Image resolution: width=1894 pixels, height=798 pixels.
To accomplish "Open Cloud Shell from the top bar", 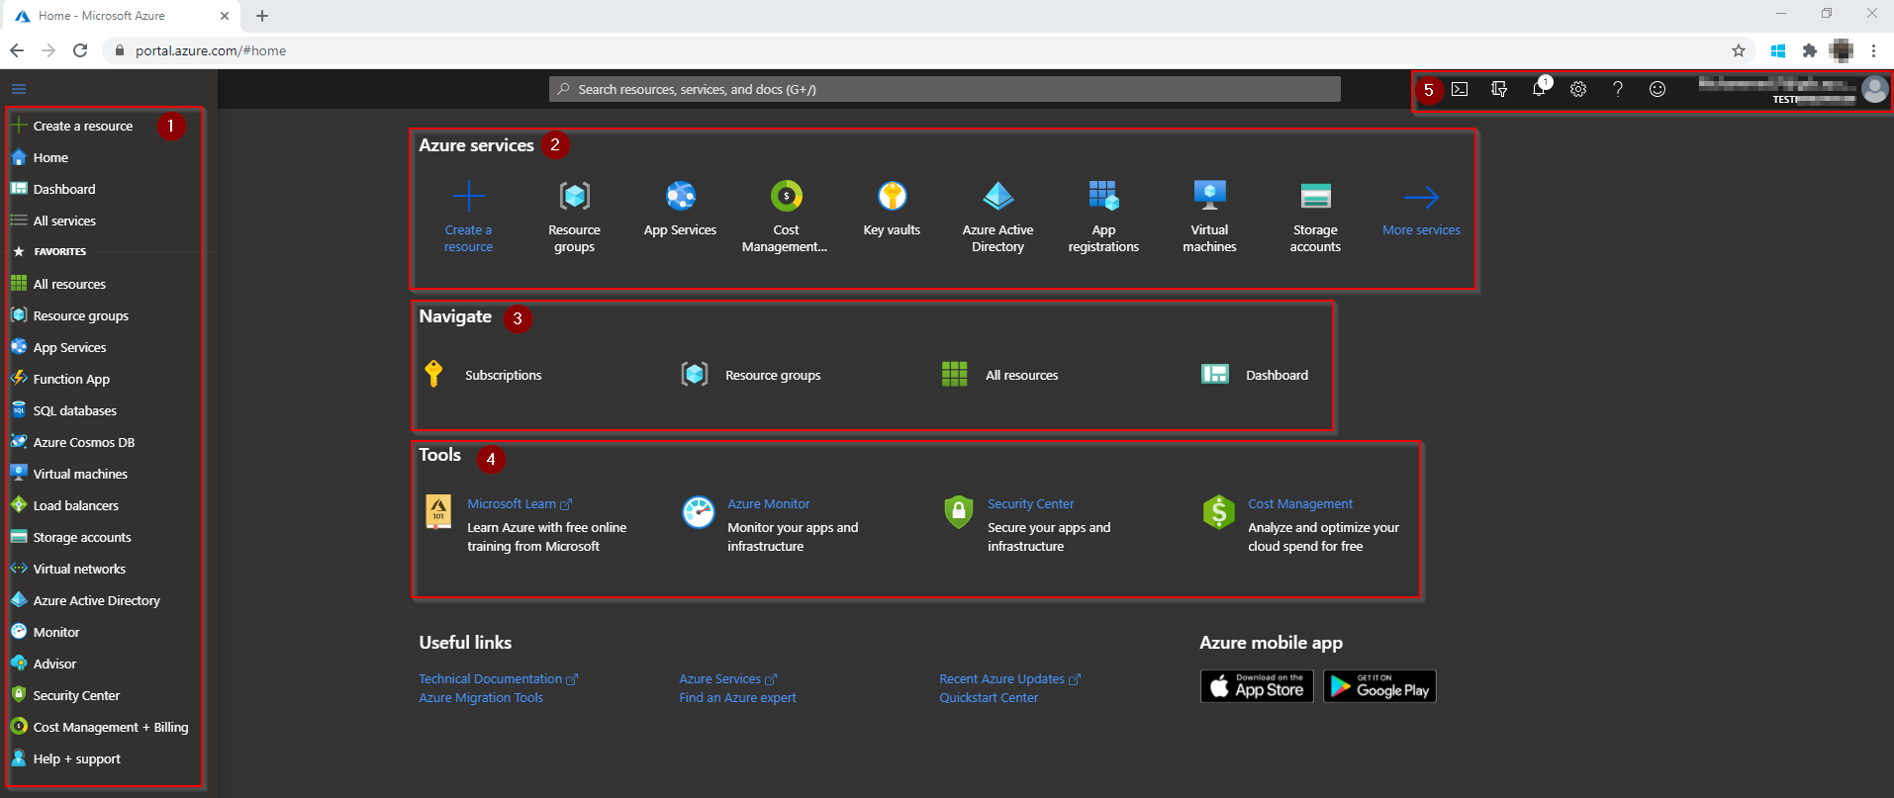I will (x=1460, y=89).
